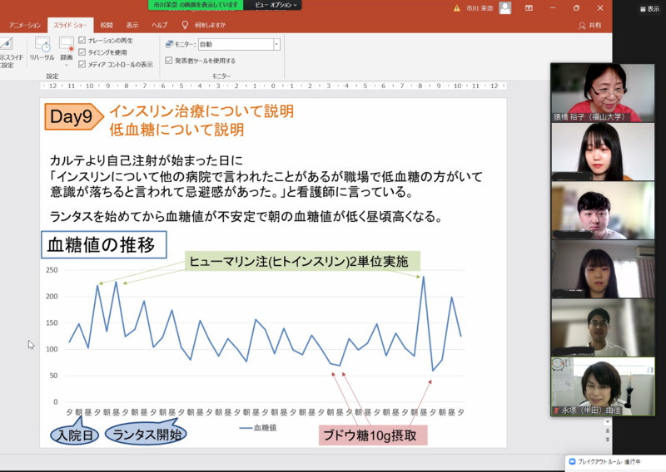Switch to the アニメーション tab

coord(24,25)
